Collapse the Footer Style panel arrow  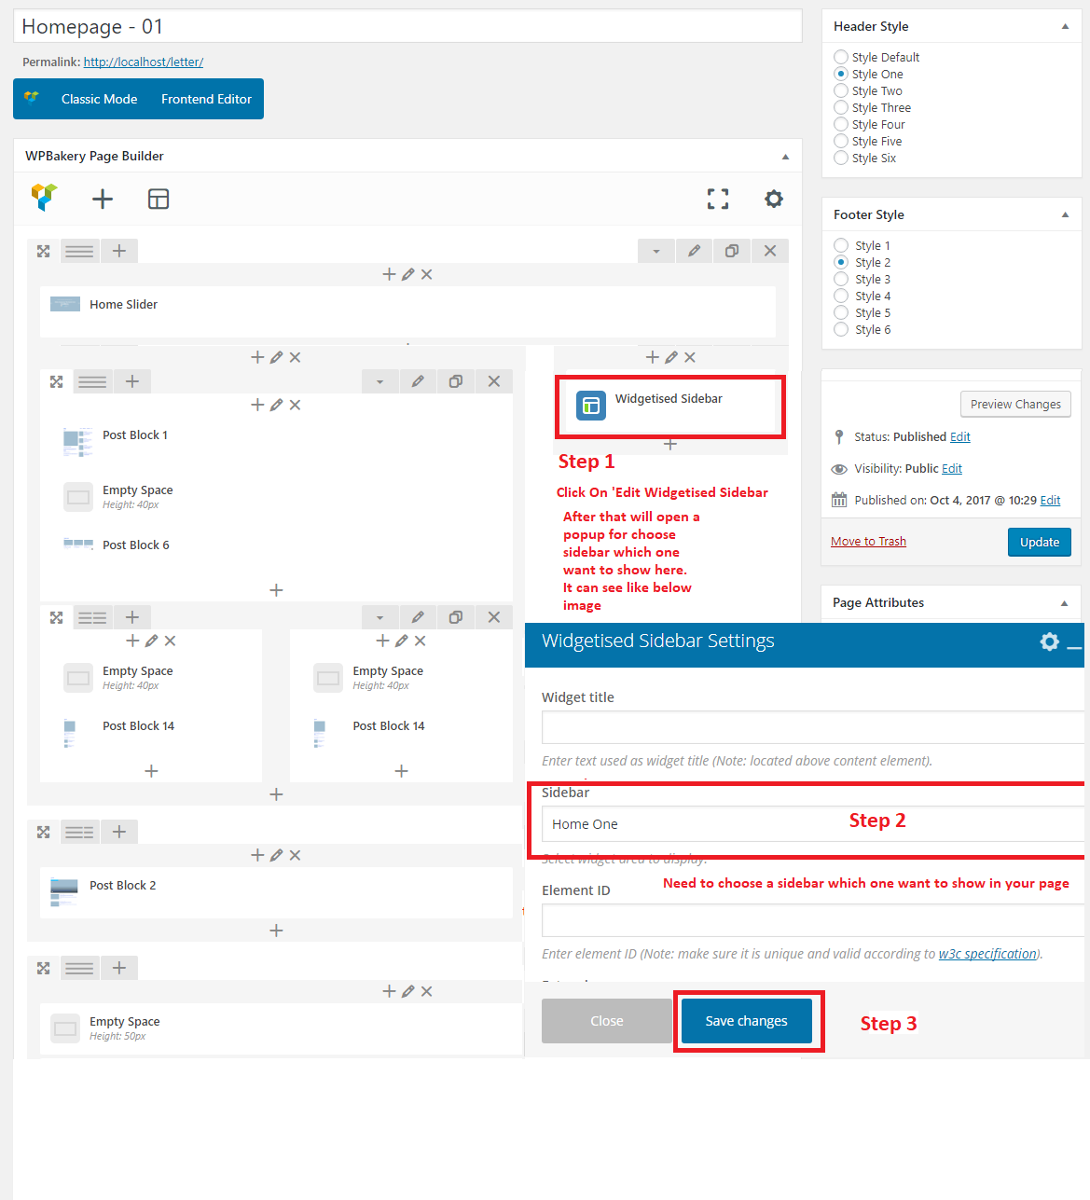click(x=1065, y=214)
